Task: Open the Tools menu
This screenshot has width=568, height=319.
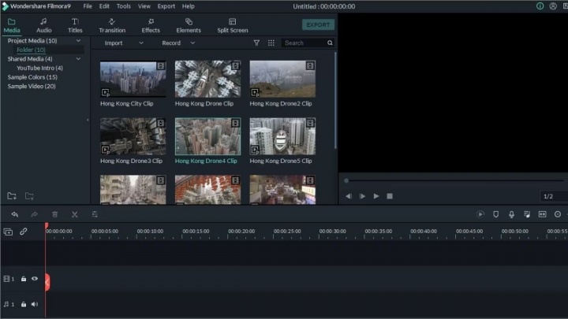Action: click(124, 6)
